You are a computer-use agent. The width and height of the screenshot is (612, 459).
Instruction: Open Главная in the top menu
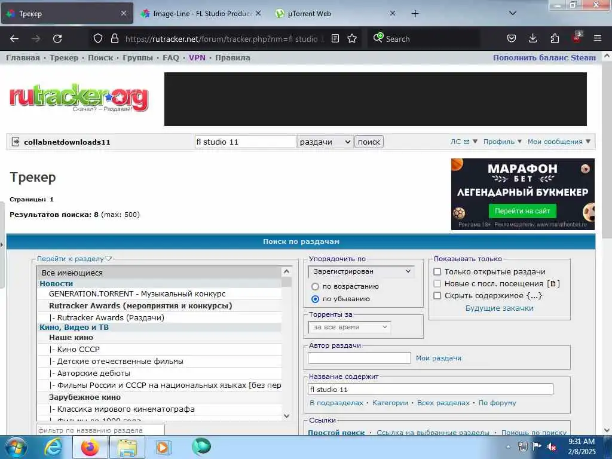23,58
